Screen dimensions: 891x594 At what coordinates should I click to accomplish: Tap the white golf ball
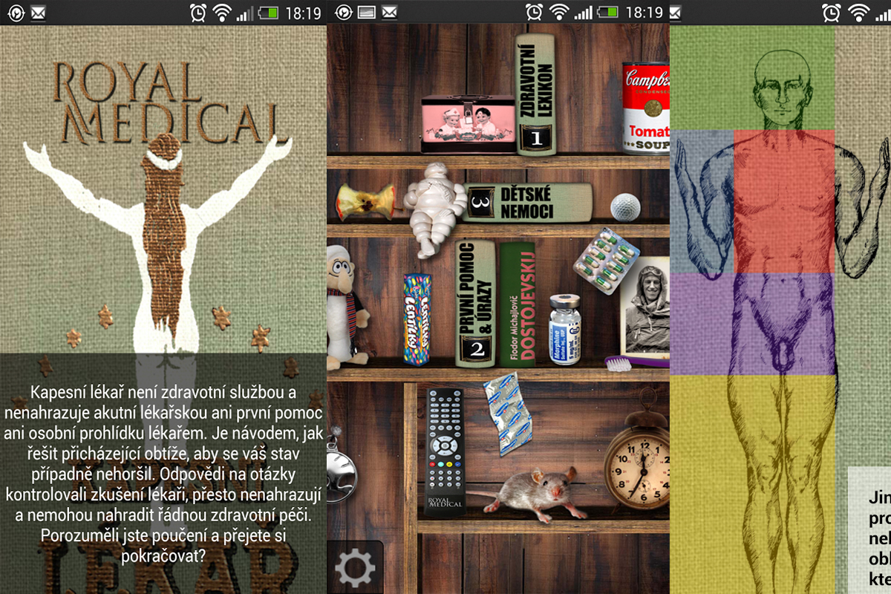624,206
